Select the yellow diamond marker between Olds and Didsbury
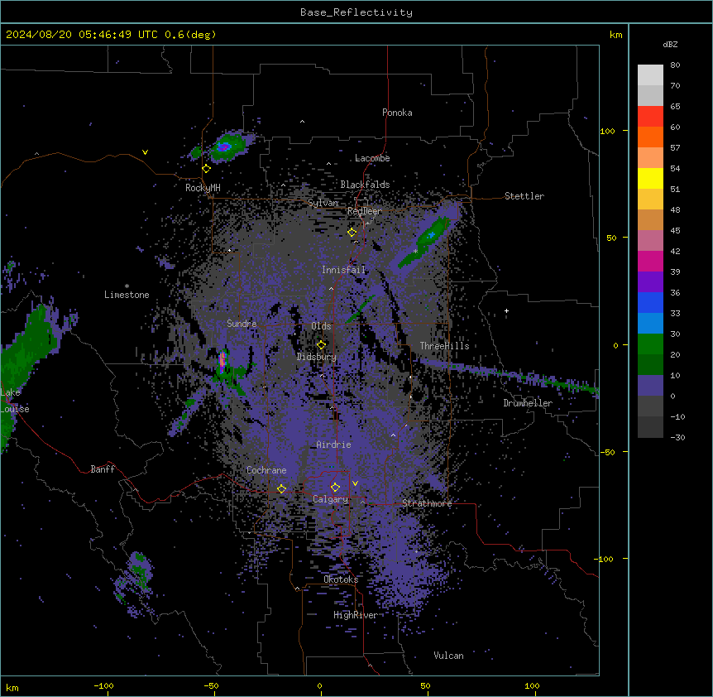The height and width of the screenshot is (697, 713). pos(321,344)
